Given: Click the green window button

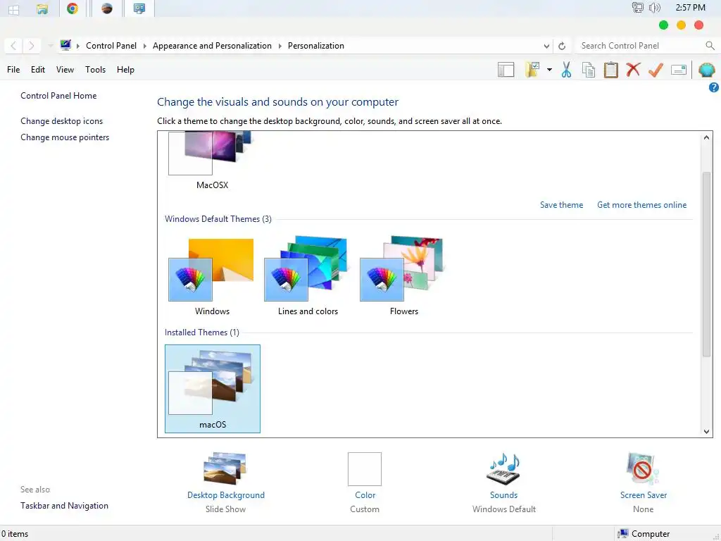Looking at the screenshot, I should [x=663, y=25].
